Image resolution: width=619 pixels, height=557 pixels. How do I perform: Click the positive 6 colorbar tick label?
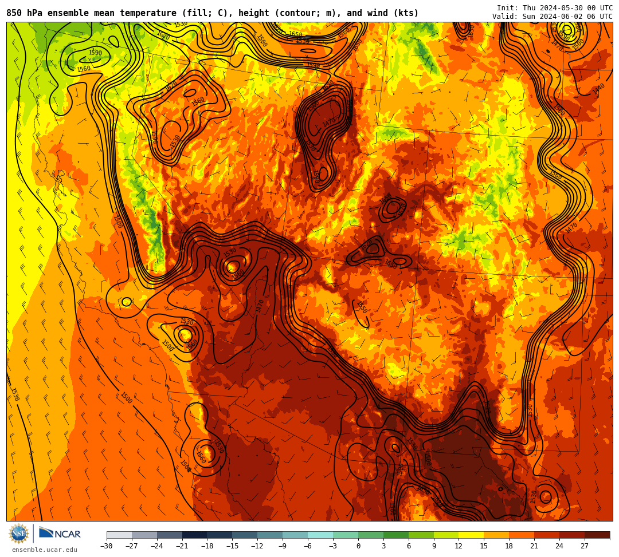409,546
